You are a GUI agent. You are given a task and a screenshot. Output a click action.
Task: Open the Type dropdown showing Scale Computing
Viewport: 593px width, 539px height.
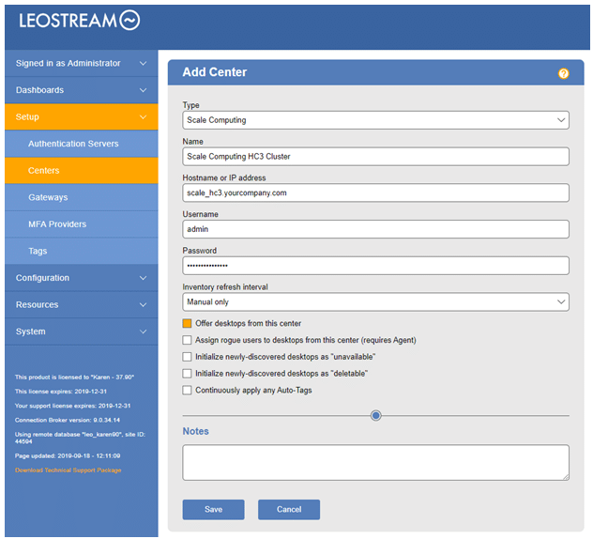375,120
